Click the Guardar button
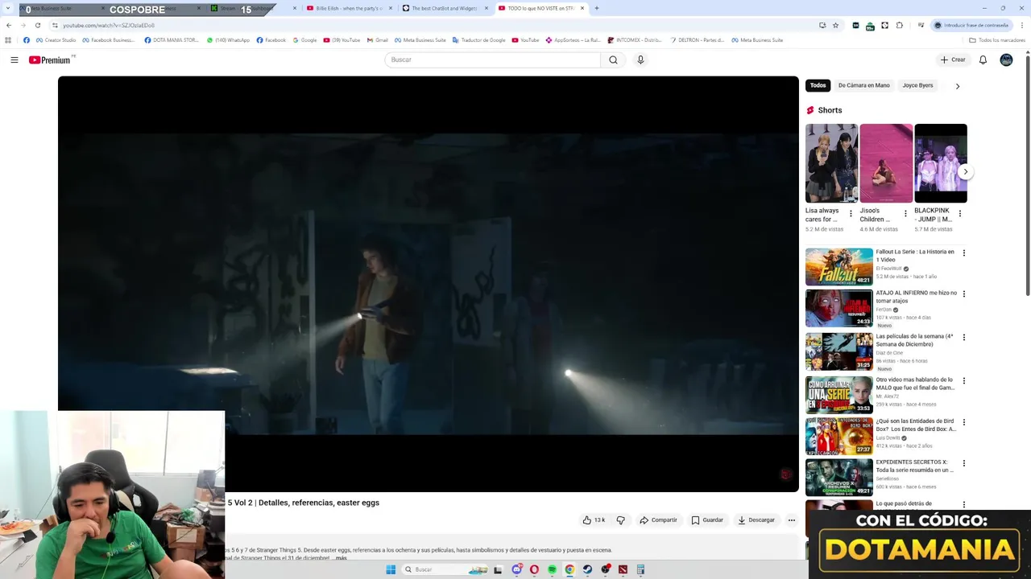Viewport: 1031px width, 579px height. pos(707,520)
